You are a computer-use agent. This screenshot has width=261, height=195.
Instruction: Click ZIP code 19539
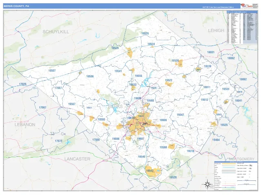(x=208, y=66)
